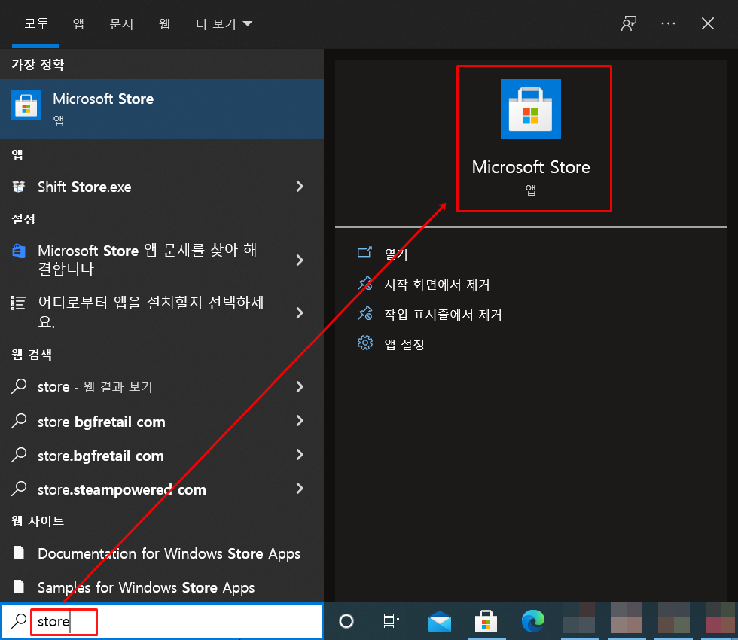This screenshot has height=640, width=738.
Task: Open the Microsoft Store best match result
Action: point(161,109)
